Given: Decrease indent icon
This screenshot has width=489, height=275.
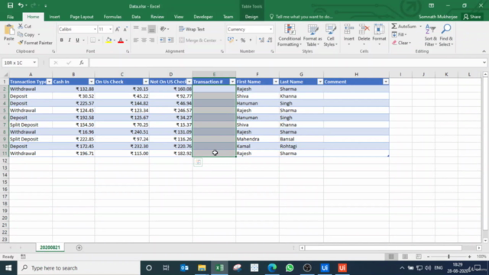Looking at the screenshot, I should pos(163,40).
